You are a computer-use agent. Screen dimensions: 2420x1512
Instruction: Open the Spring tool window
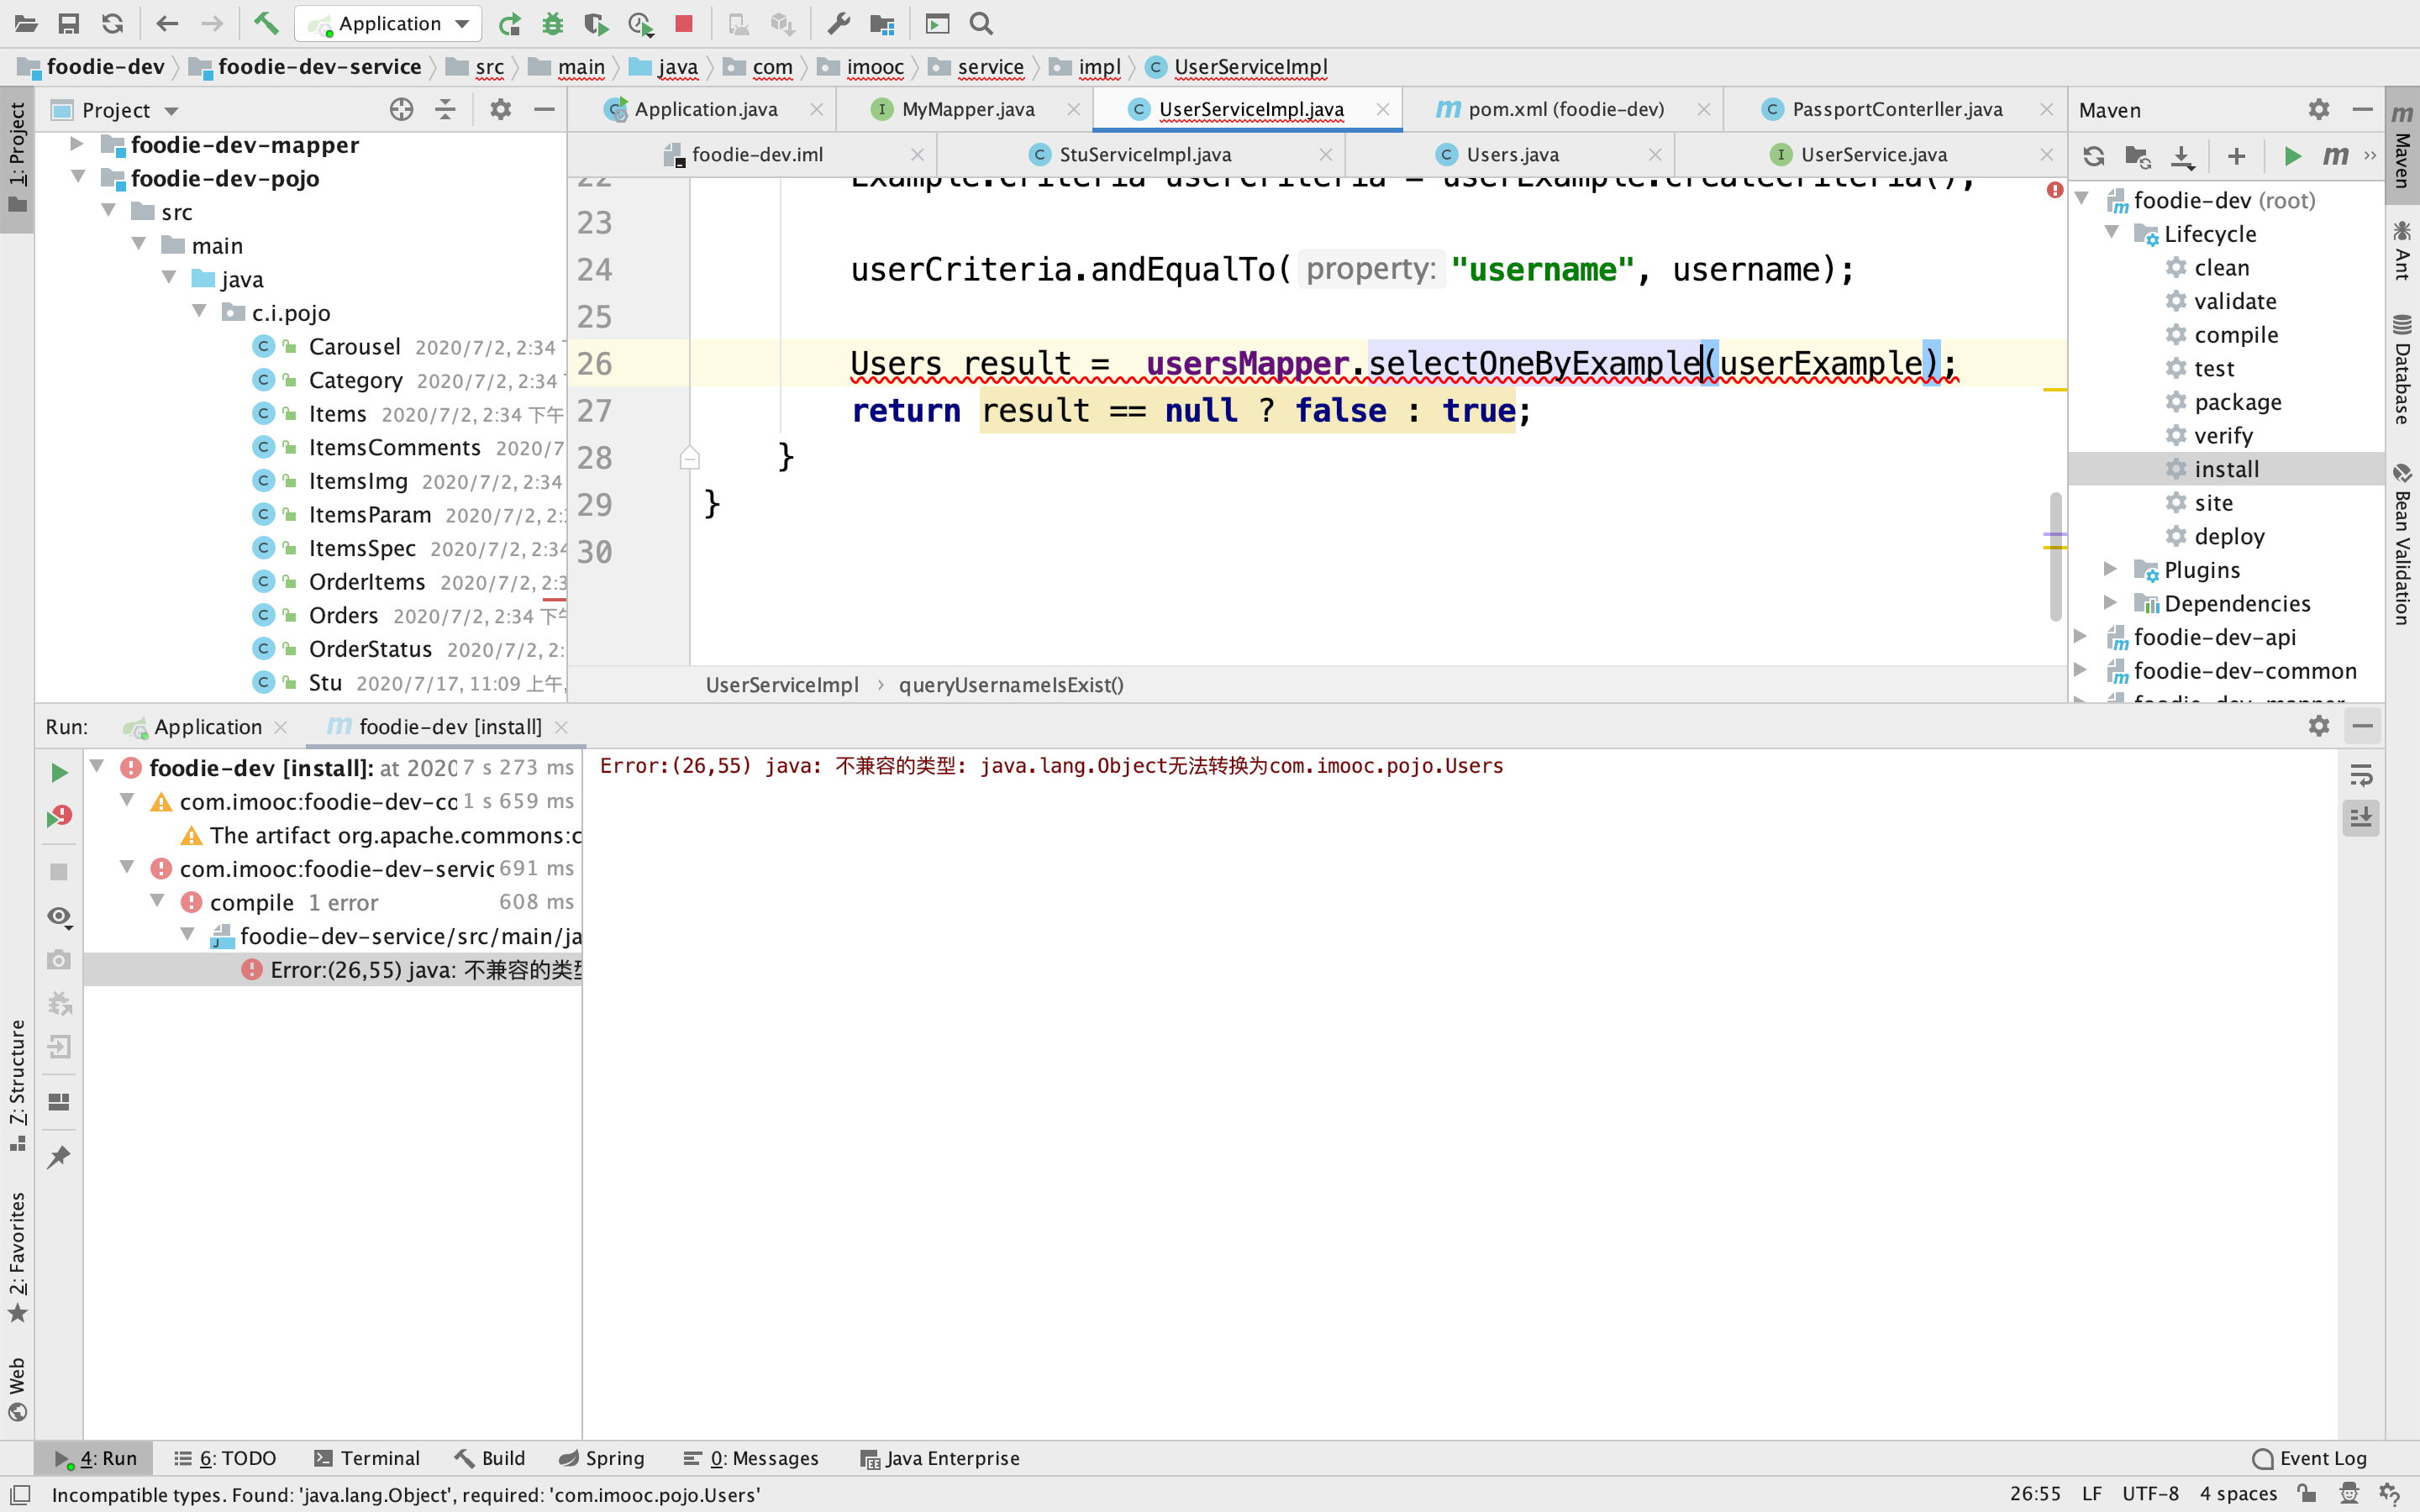(602, 1458)
